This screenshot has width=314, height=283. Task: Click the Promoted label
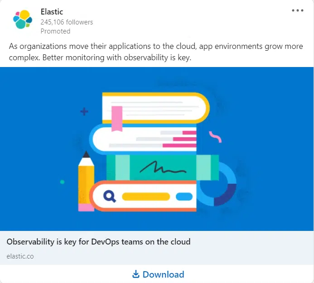point(55,31)
